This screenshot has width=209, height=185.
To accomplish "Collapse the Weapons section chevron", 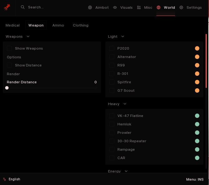I will click(x=28, y=37).
